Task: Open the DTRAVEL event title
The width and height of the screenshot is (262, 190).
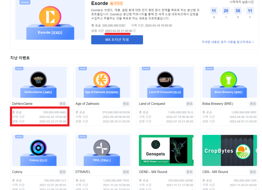Action: 83,172
